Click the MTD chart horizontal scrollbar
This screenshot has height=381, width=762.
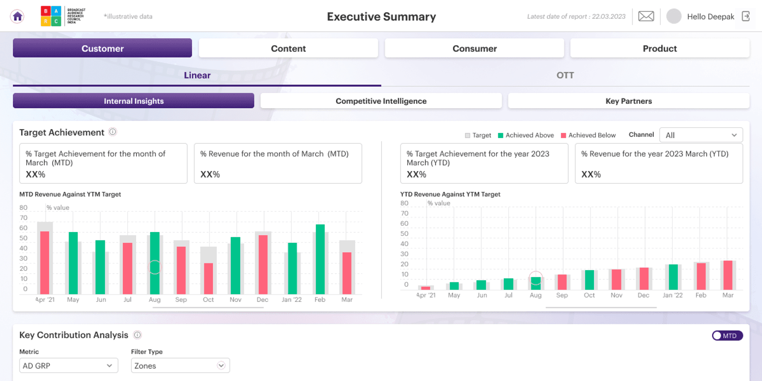[208, 308]
